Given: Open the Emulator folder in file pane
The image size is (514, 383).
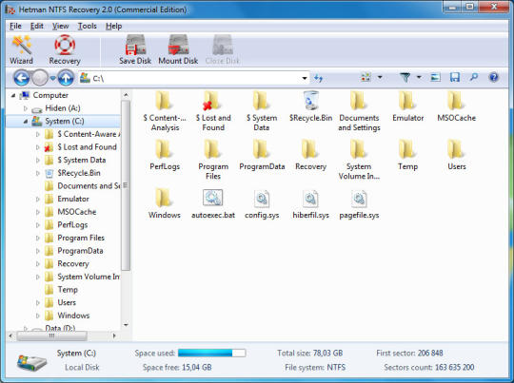Looking at the screenshot, I should [x=407, y=106].
